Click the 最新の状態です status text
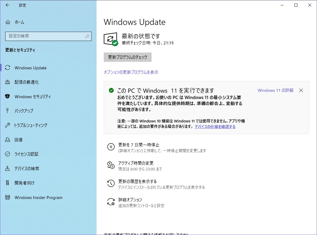The height and width of the screenshot is (235, 317). (x=141, y=36)
